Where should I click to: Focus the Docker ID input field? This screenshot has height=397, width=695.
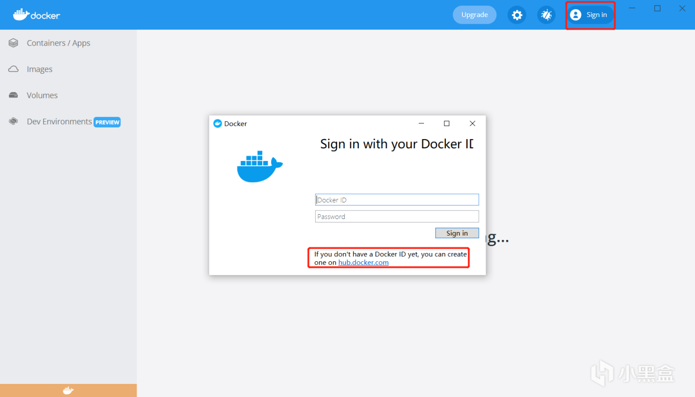[x=397, y=200]
